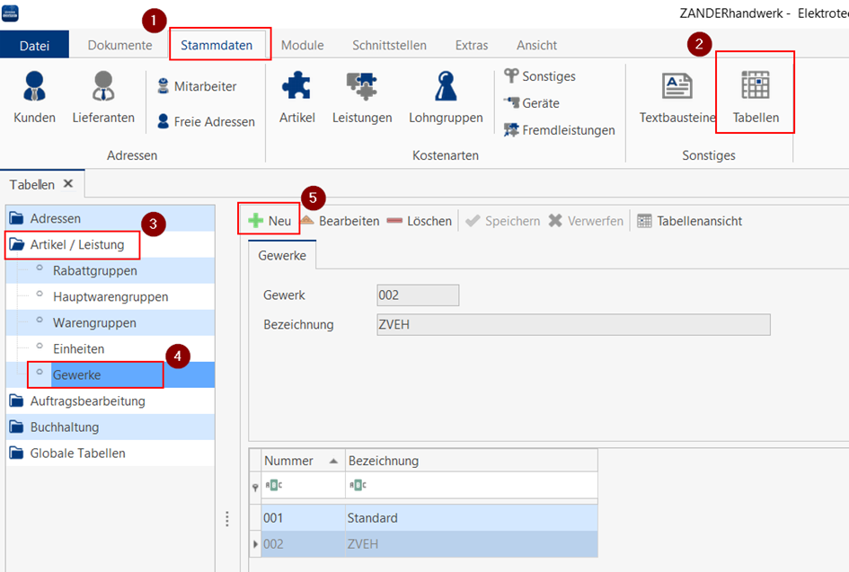Open the Lieferanten icon
This screenshot has height=572, width=849.
coord(103,97)
